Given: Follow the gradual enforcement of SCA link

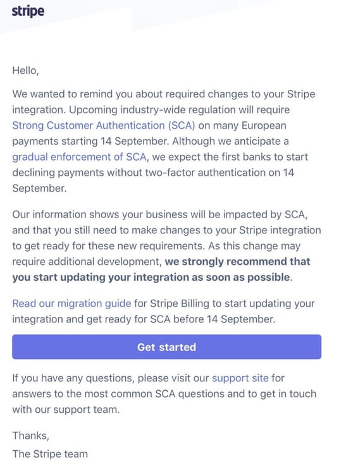Looking at the screenshot, I should click(x=79, y=157).
